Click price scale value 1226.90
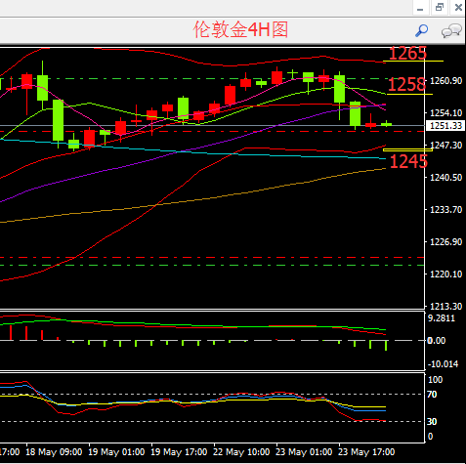Screen dimensions: 466x464 (x=446, y=242)
